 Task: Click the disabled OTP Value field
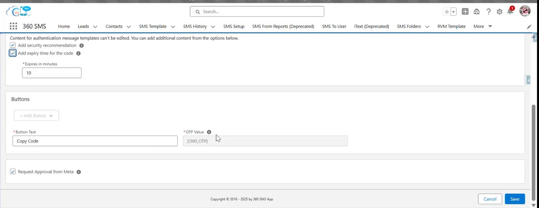265,141
